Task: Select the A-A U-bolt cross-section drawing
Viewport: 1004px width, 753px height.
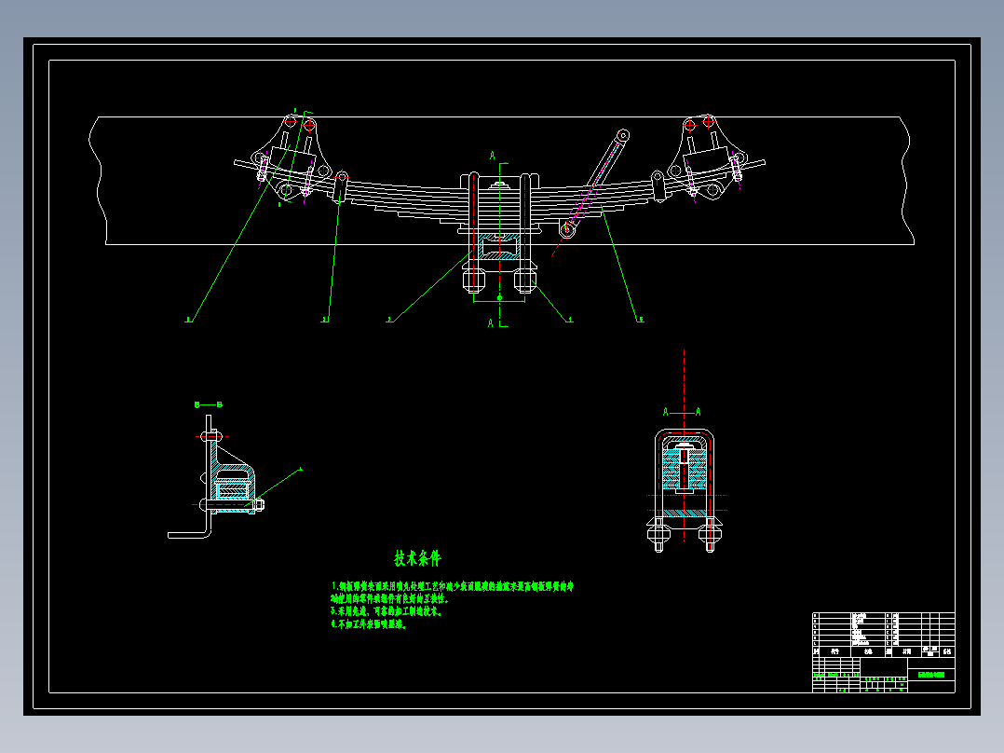Action: [685, 490]
